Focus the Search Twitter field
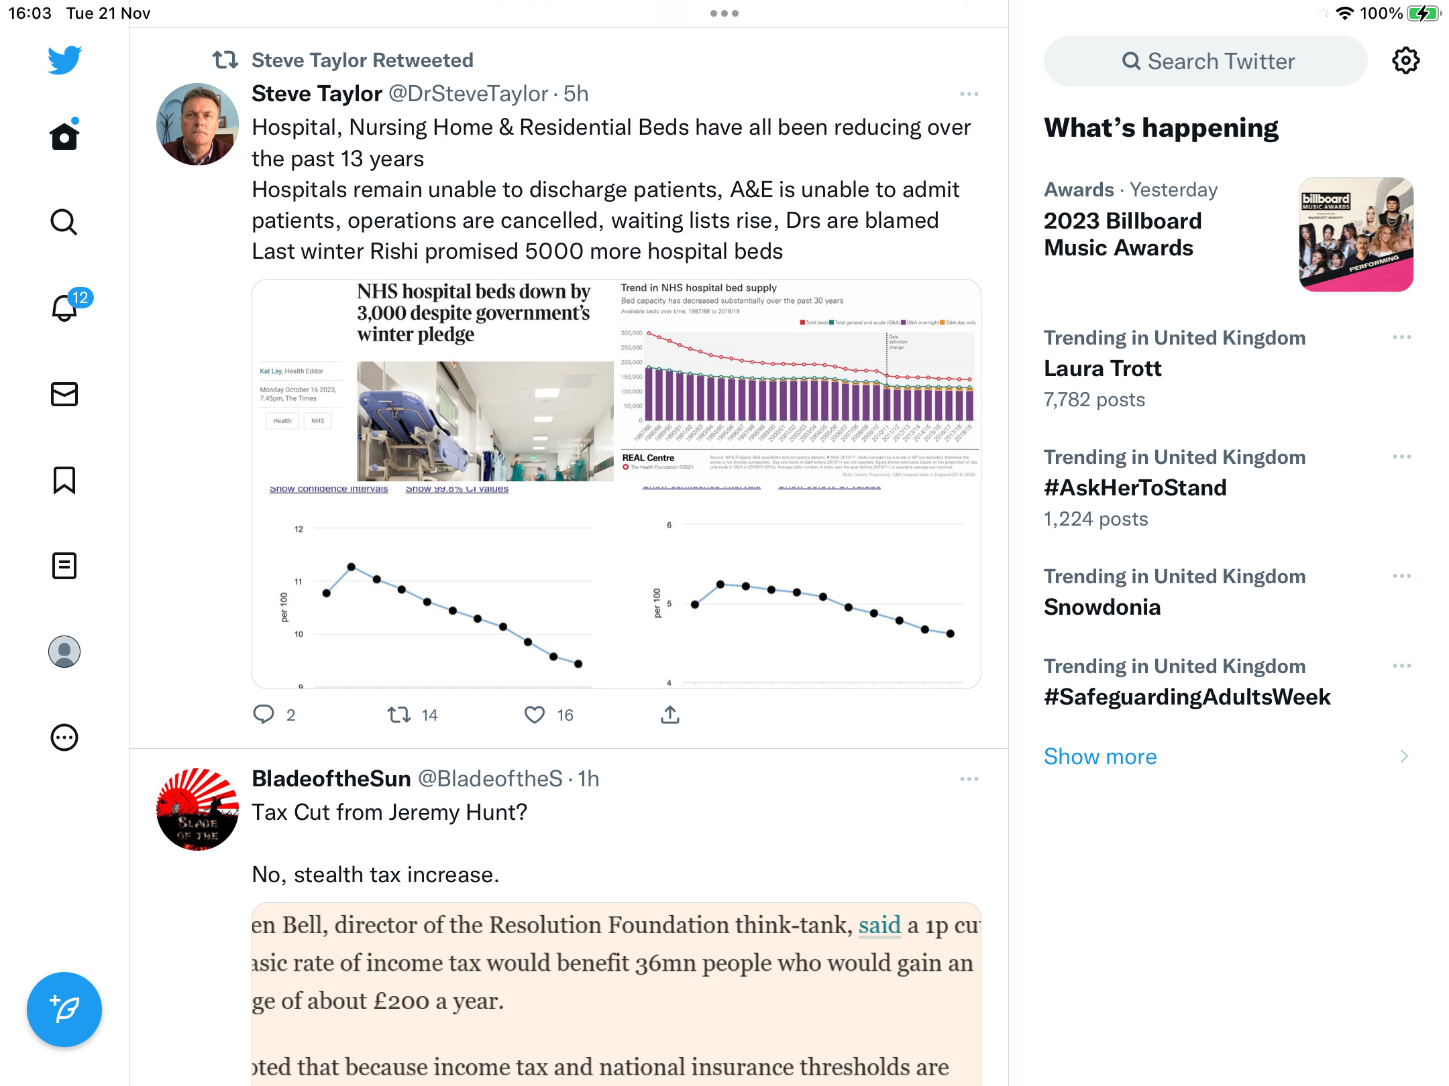Screen dimensions: 1449x1086 pyautogui.click(x=1205, y=61)
